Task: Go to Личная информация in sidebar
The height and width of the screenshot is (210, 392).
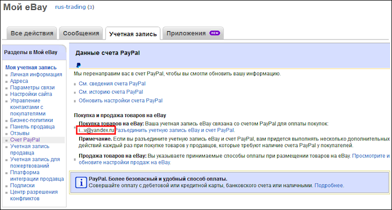Action: [36, 74]
